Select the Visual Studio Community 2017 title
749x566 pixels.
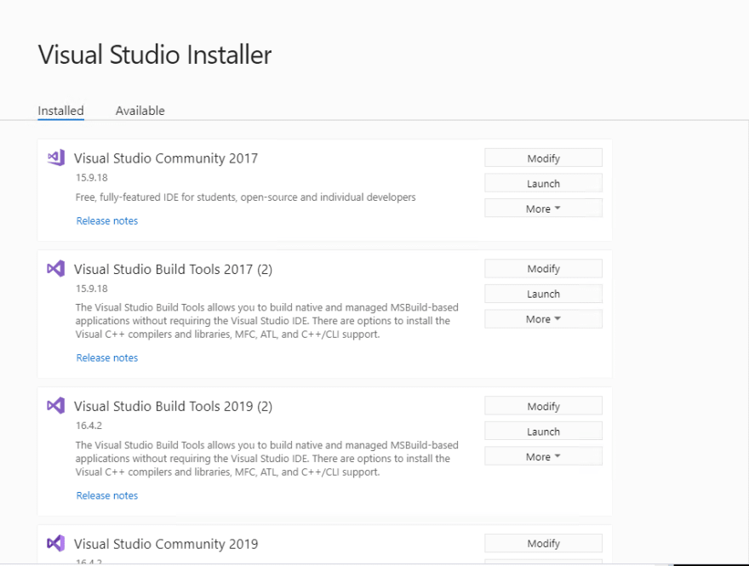(x=166, y=158)
